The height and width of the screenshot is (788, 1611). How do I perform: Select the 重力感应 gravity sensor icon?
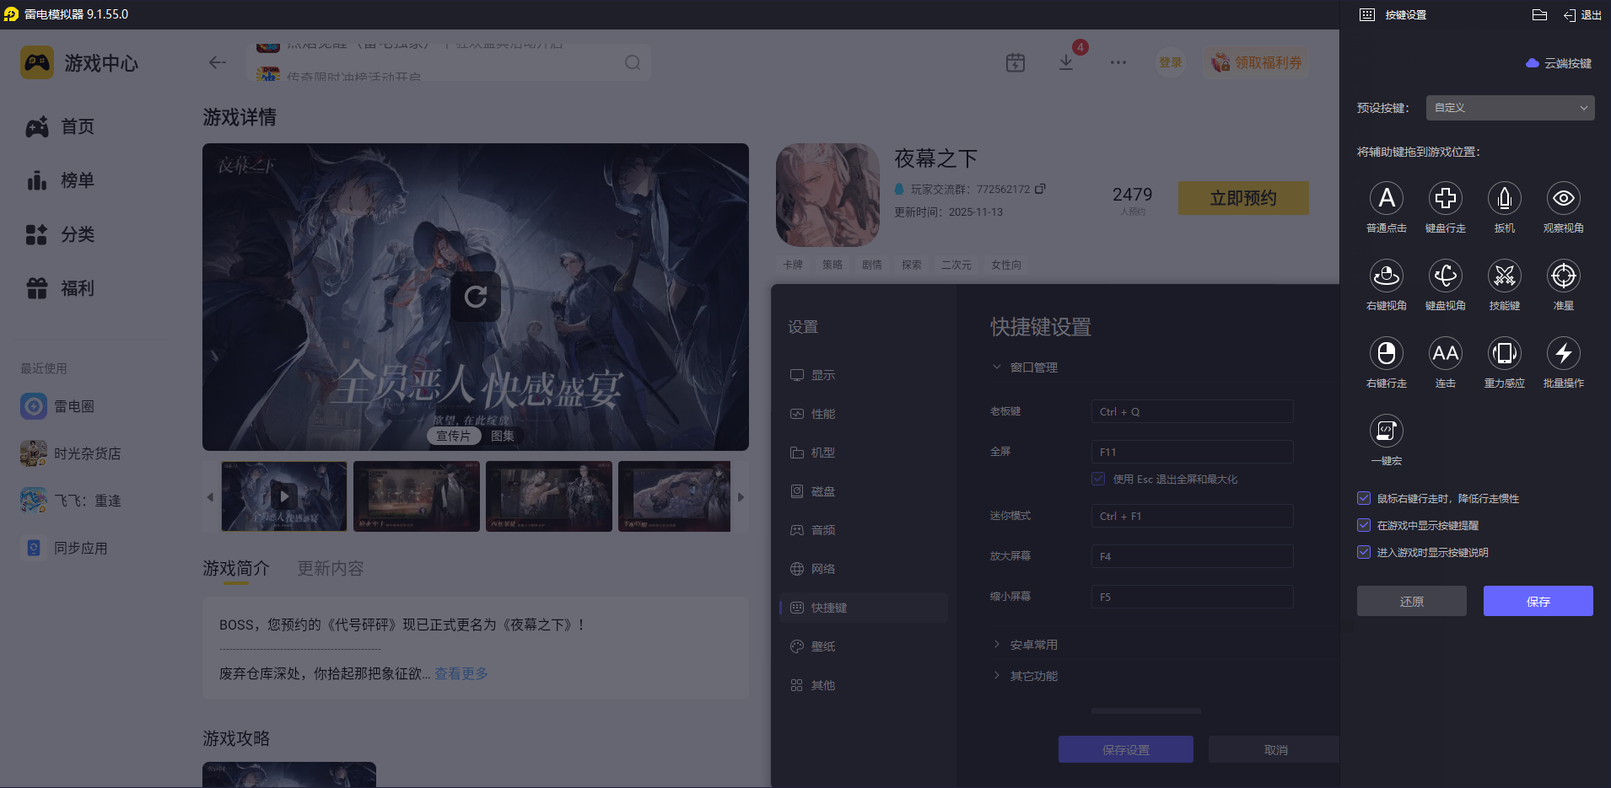[x=1504, y=353]
